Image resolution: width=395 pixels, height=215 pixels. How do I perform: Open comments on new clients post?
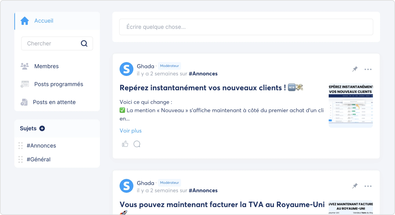(137, 144)
